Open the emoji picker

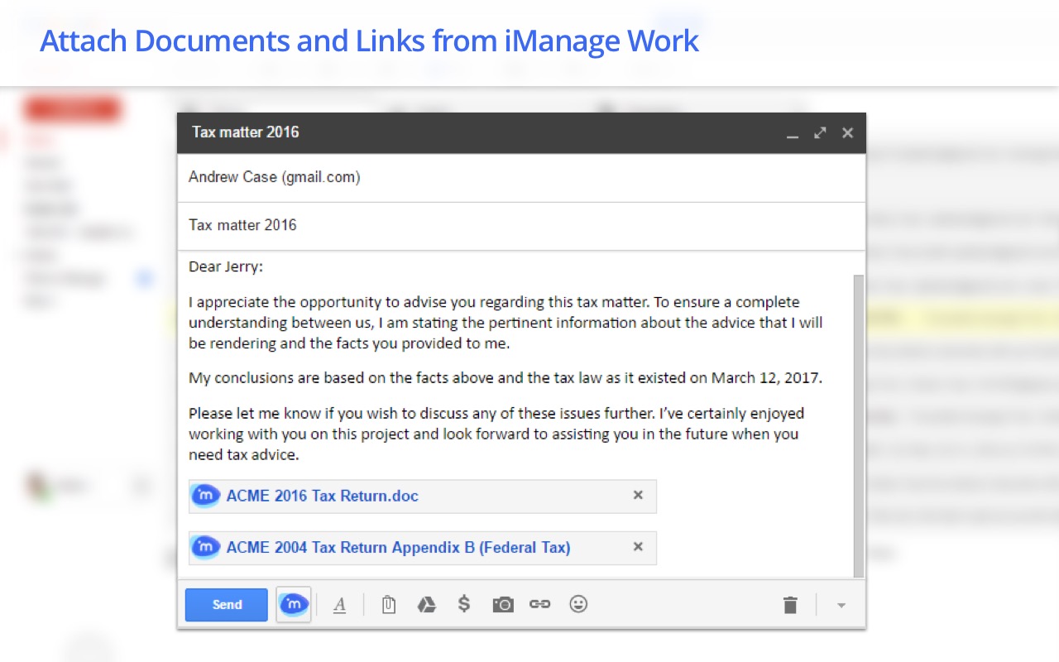578,604
